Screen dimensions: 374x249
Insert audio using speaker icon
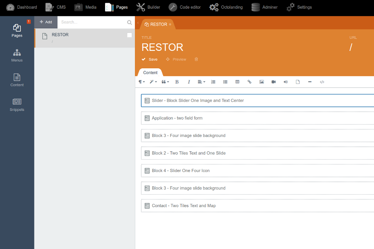(x=286, y=82)
